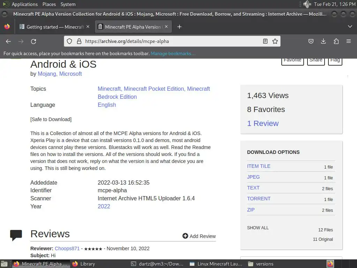Click the date and time clock

tap(334, 4)
